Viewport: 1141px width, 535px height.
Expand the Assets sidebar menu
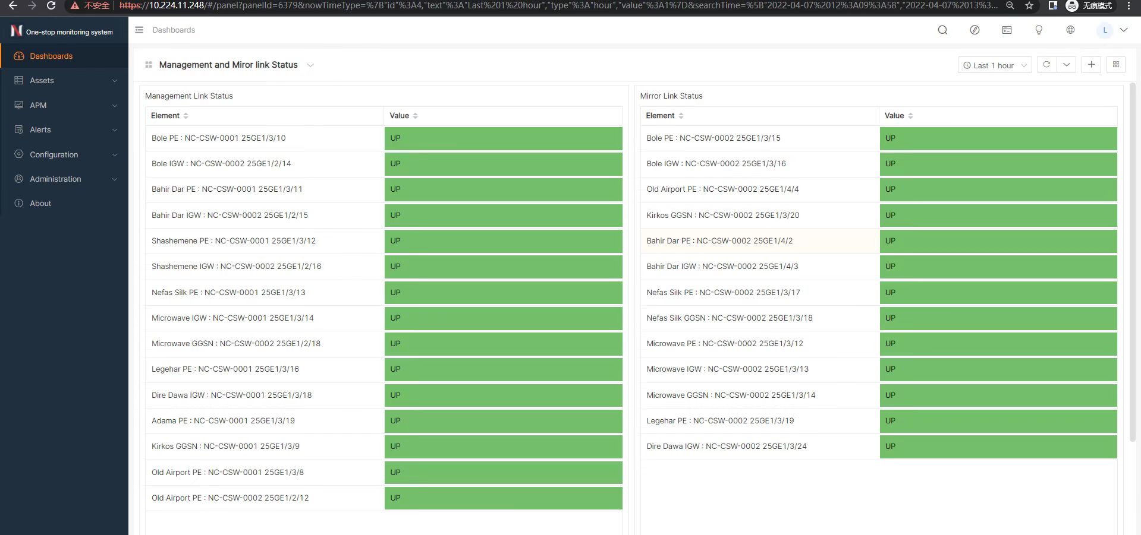64,81
